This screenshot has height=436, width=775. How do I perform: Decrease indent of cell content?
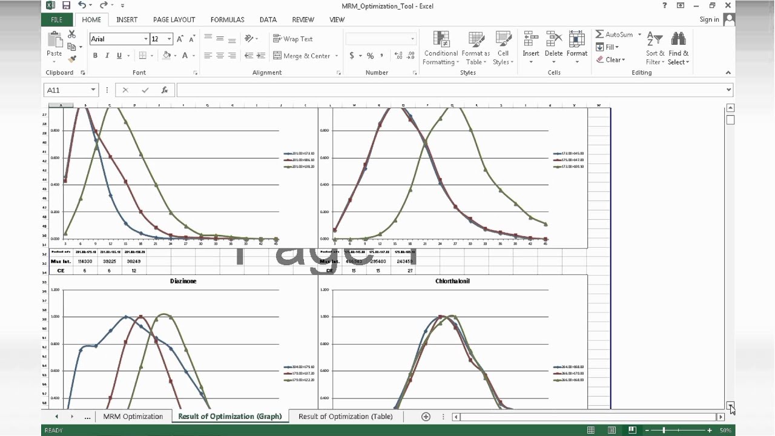tap(249, 56)
